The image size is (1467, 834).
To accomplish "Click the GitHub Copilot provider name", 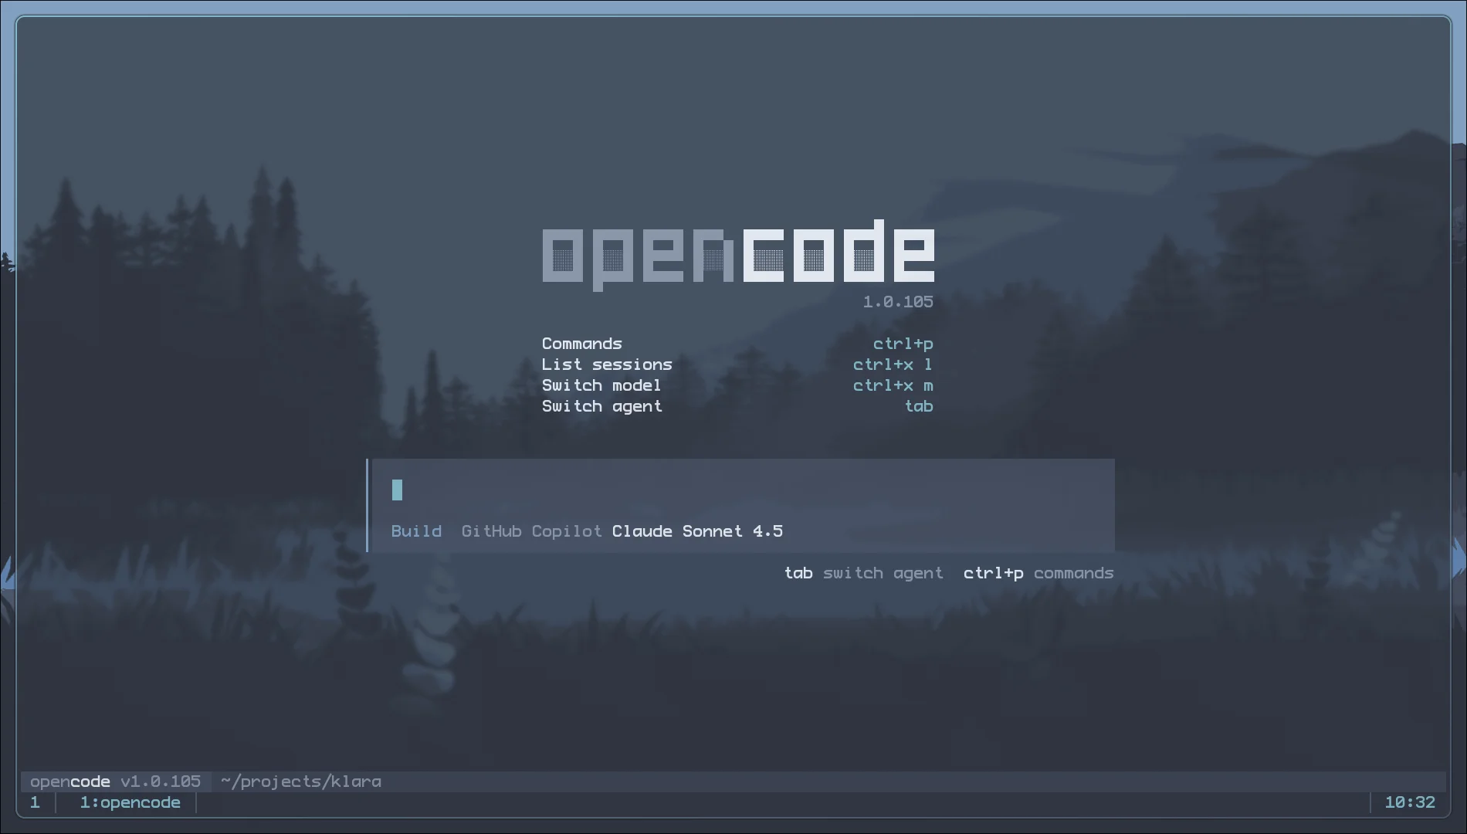I will (x=532, y=531).
